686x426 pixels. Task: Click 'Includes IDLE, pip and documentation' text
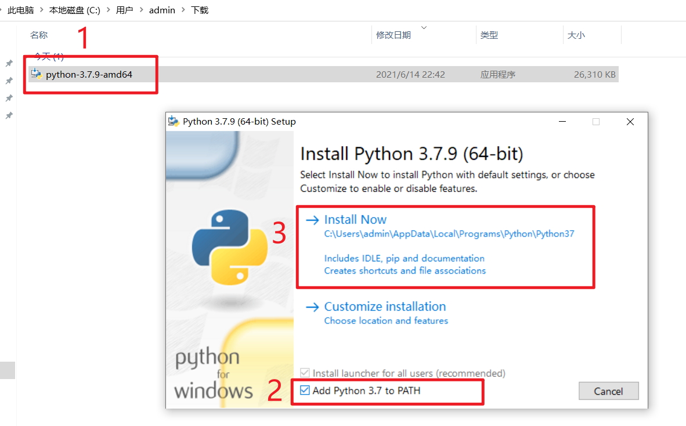point(405,258)
